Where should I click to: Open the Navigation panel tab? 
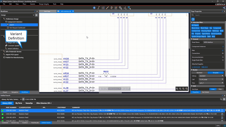click(x=15, y=92)
